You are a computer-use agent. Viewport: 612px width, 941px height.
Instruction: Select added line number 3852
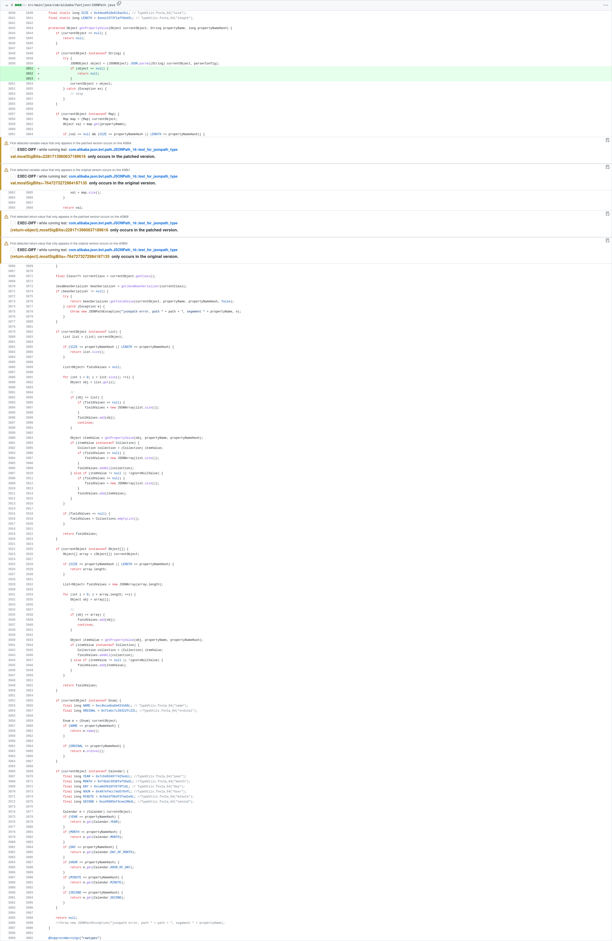click(29, 74)
